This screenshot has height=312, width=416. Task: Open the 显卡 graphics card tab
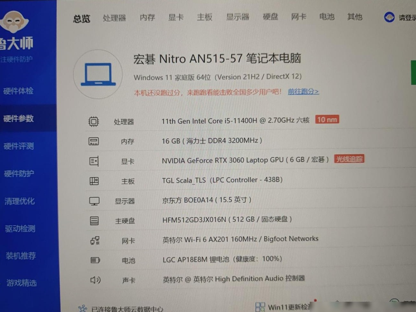point(176,17)
